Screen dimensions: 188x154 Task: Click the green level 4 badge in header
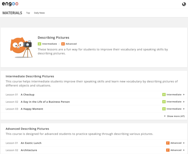[x=39, y=44]
